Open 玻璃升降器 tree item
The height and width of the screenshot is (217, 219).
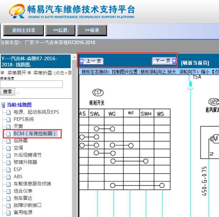[x=25, y=162]
